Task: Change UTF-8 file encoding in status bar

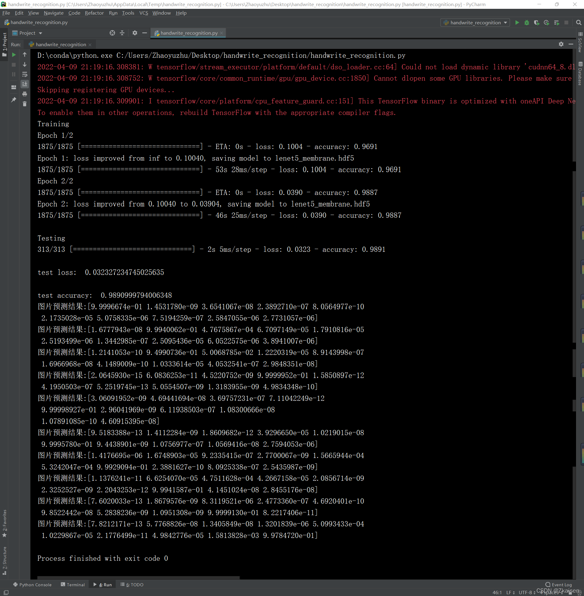Action: pyautogui.click(x=527, y=593)
